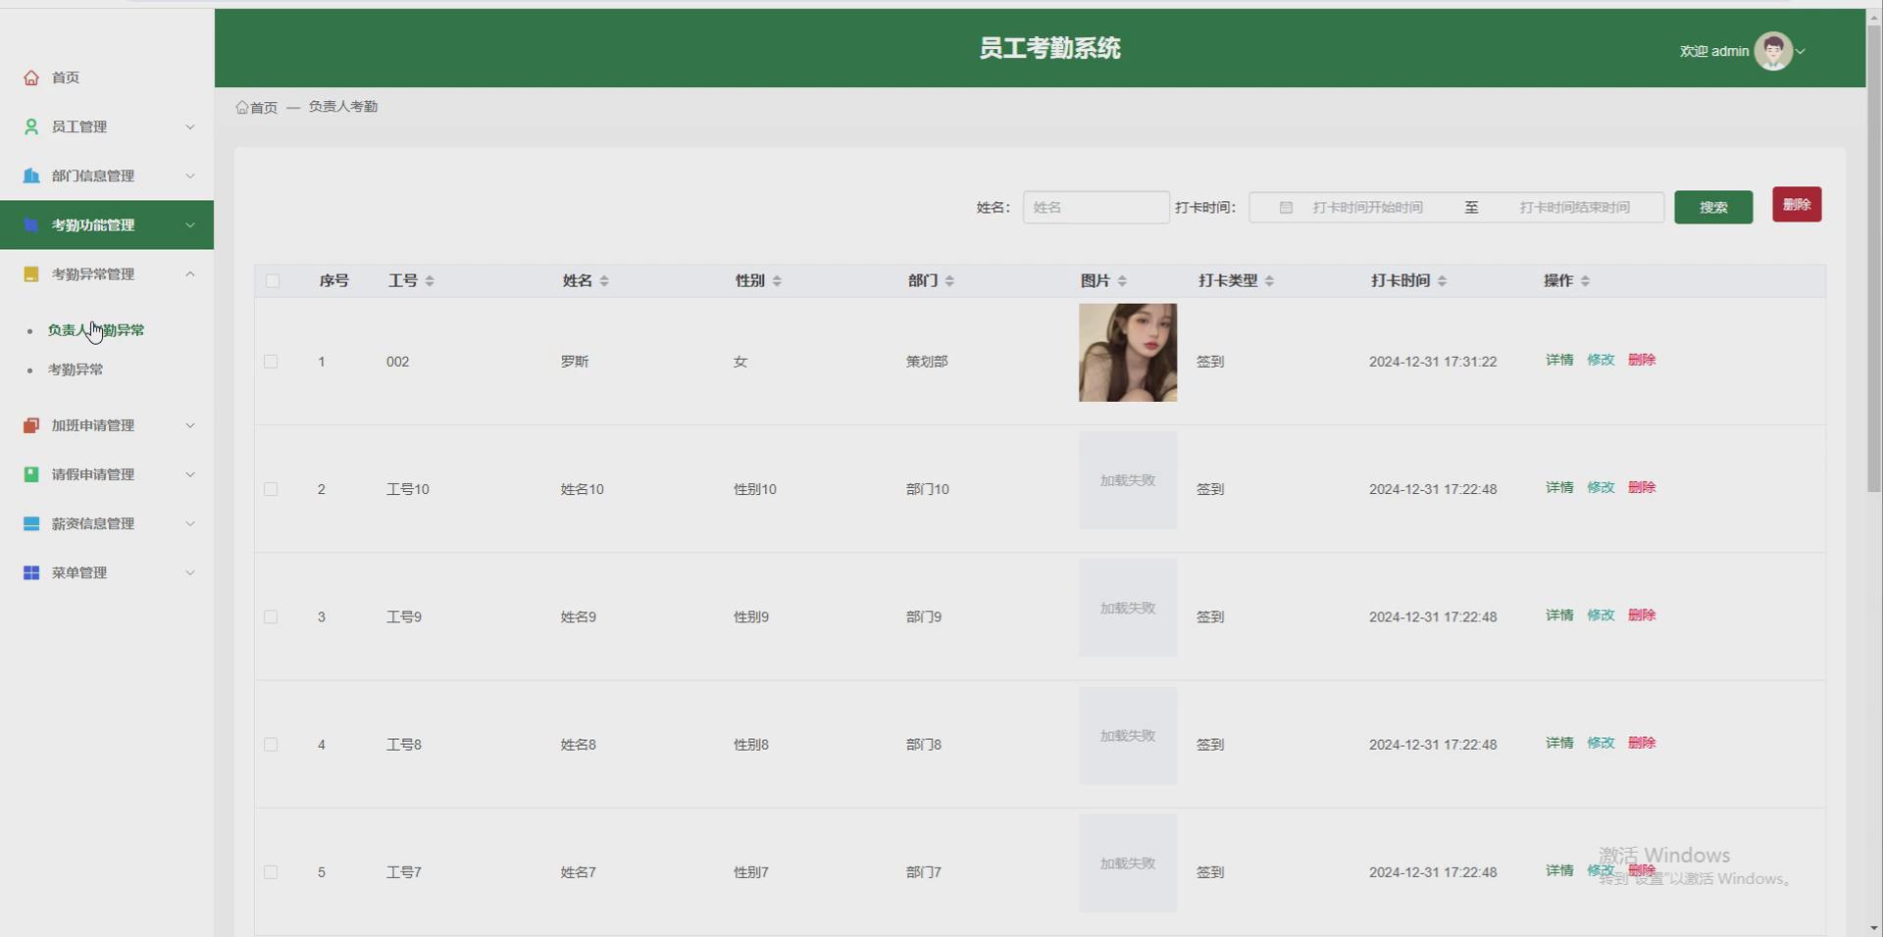This screenshot has height=937, width=1883.
Task: Click the red 删除 button above table
Action: 1797,205
